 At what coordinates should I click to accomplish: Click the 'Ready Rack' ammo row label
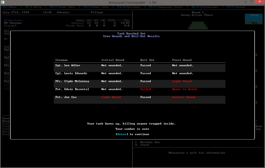[75, 26]
